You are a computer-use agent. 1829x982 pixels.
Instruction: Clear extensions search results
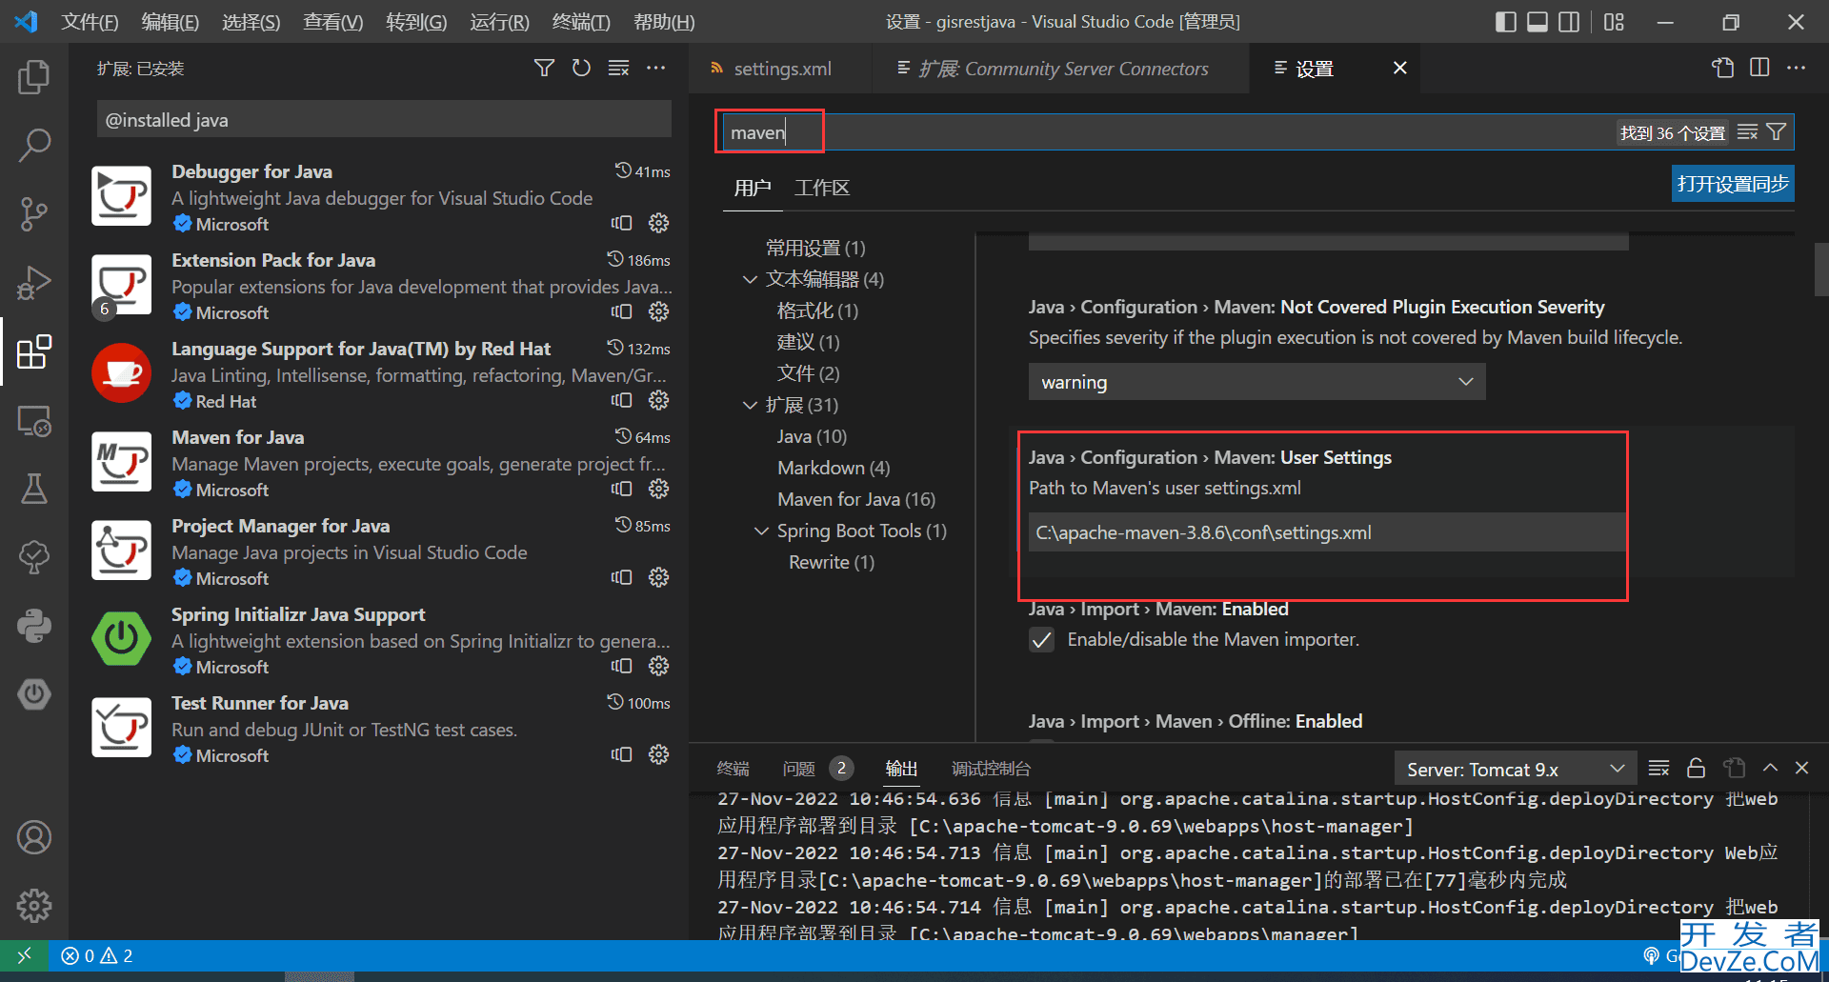click(x=618, y=68)
